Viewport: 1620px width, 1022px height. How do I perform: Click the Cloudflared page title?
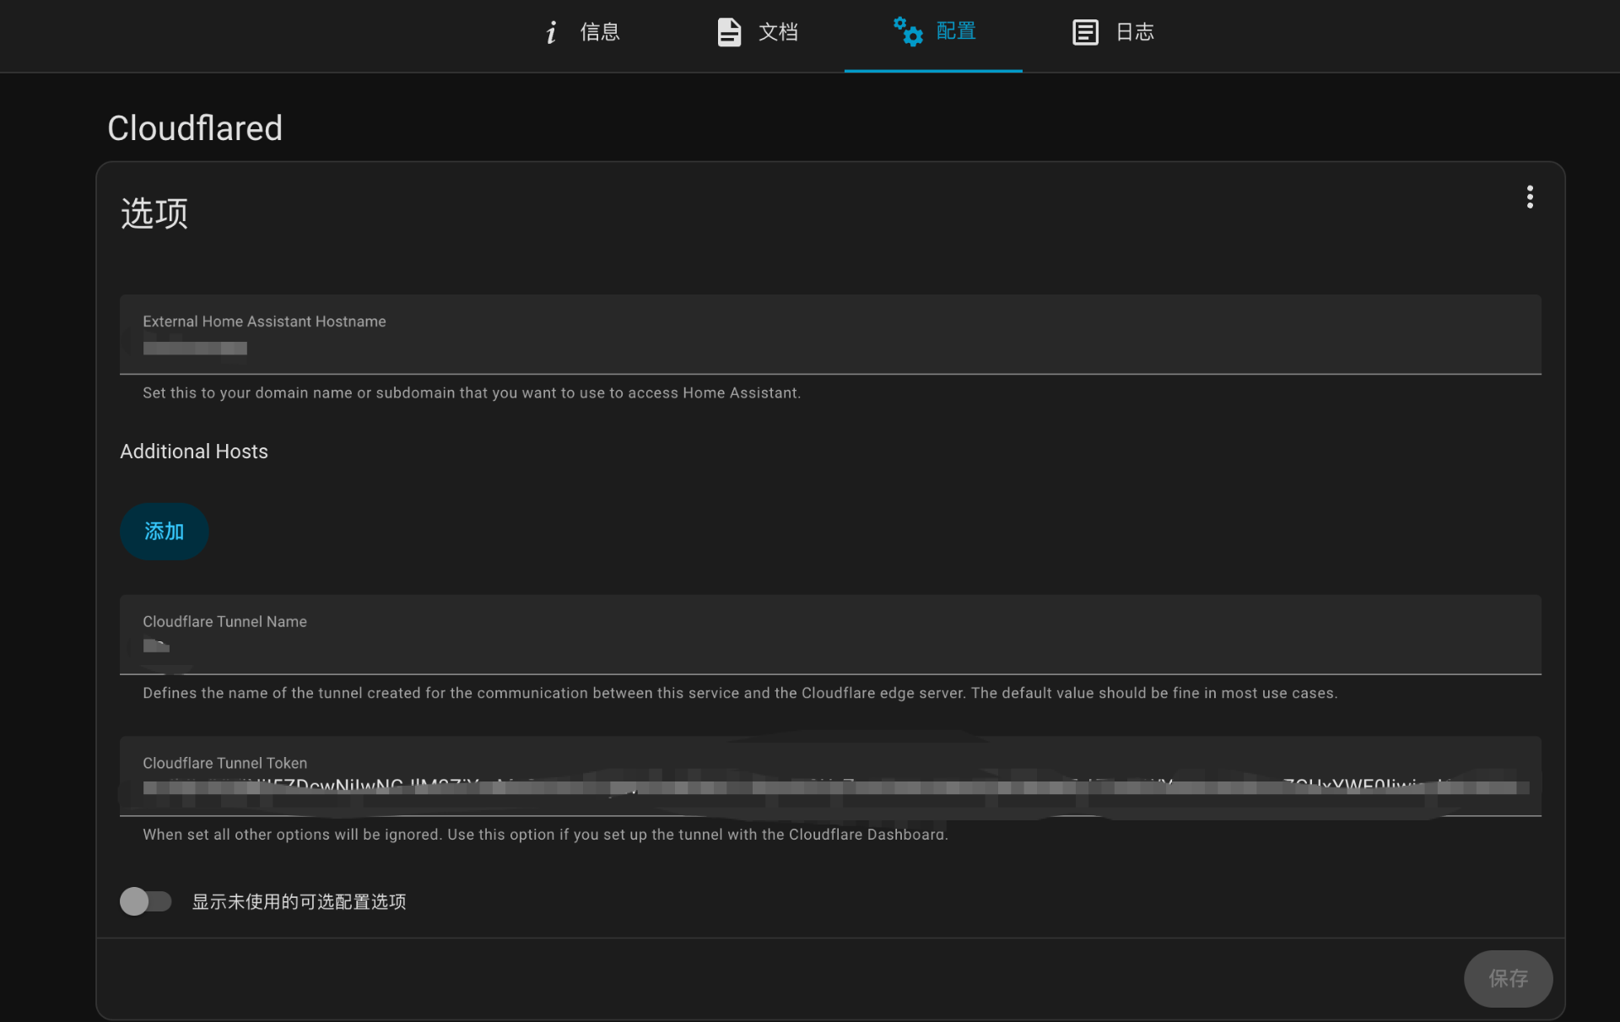click(195, 128)
